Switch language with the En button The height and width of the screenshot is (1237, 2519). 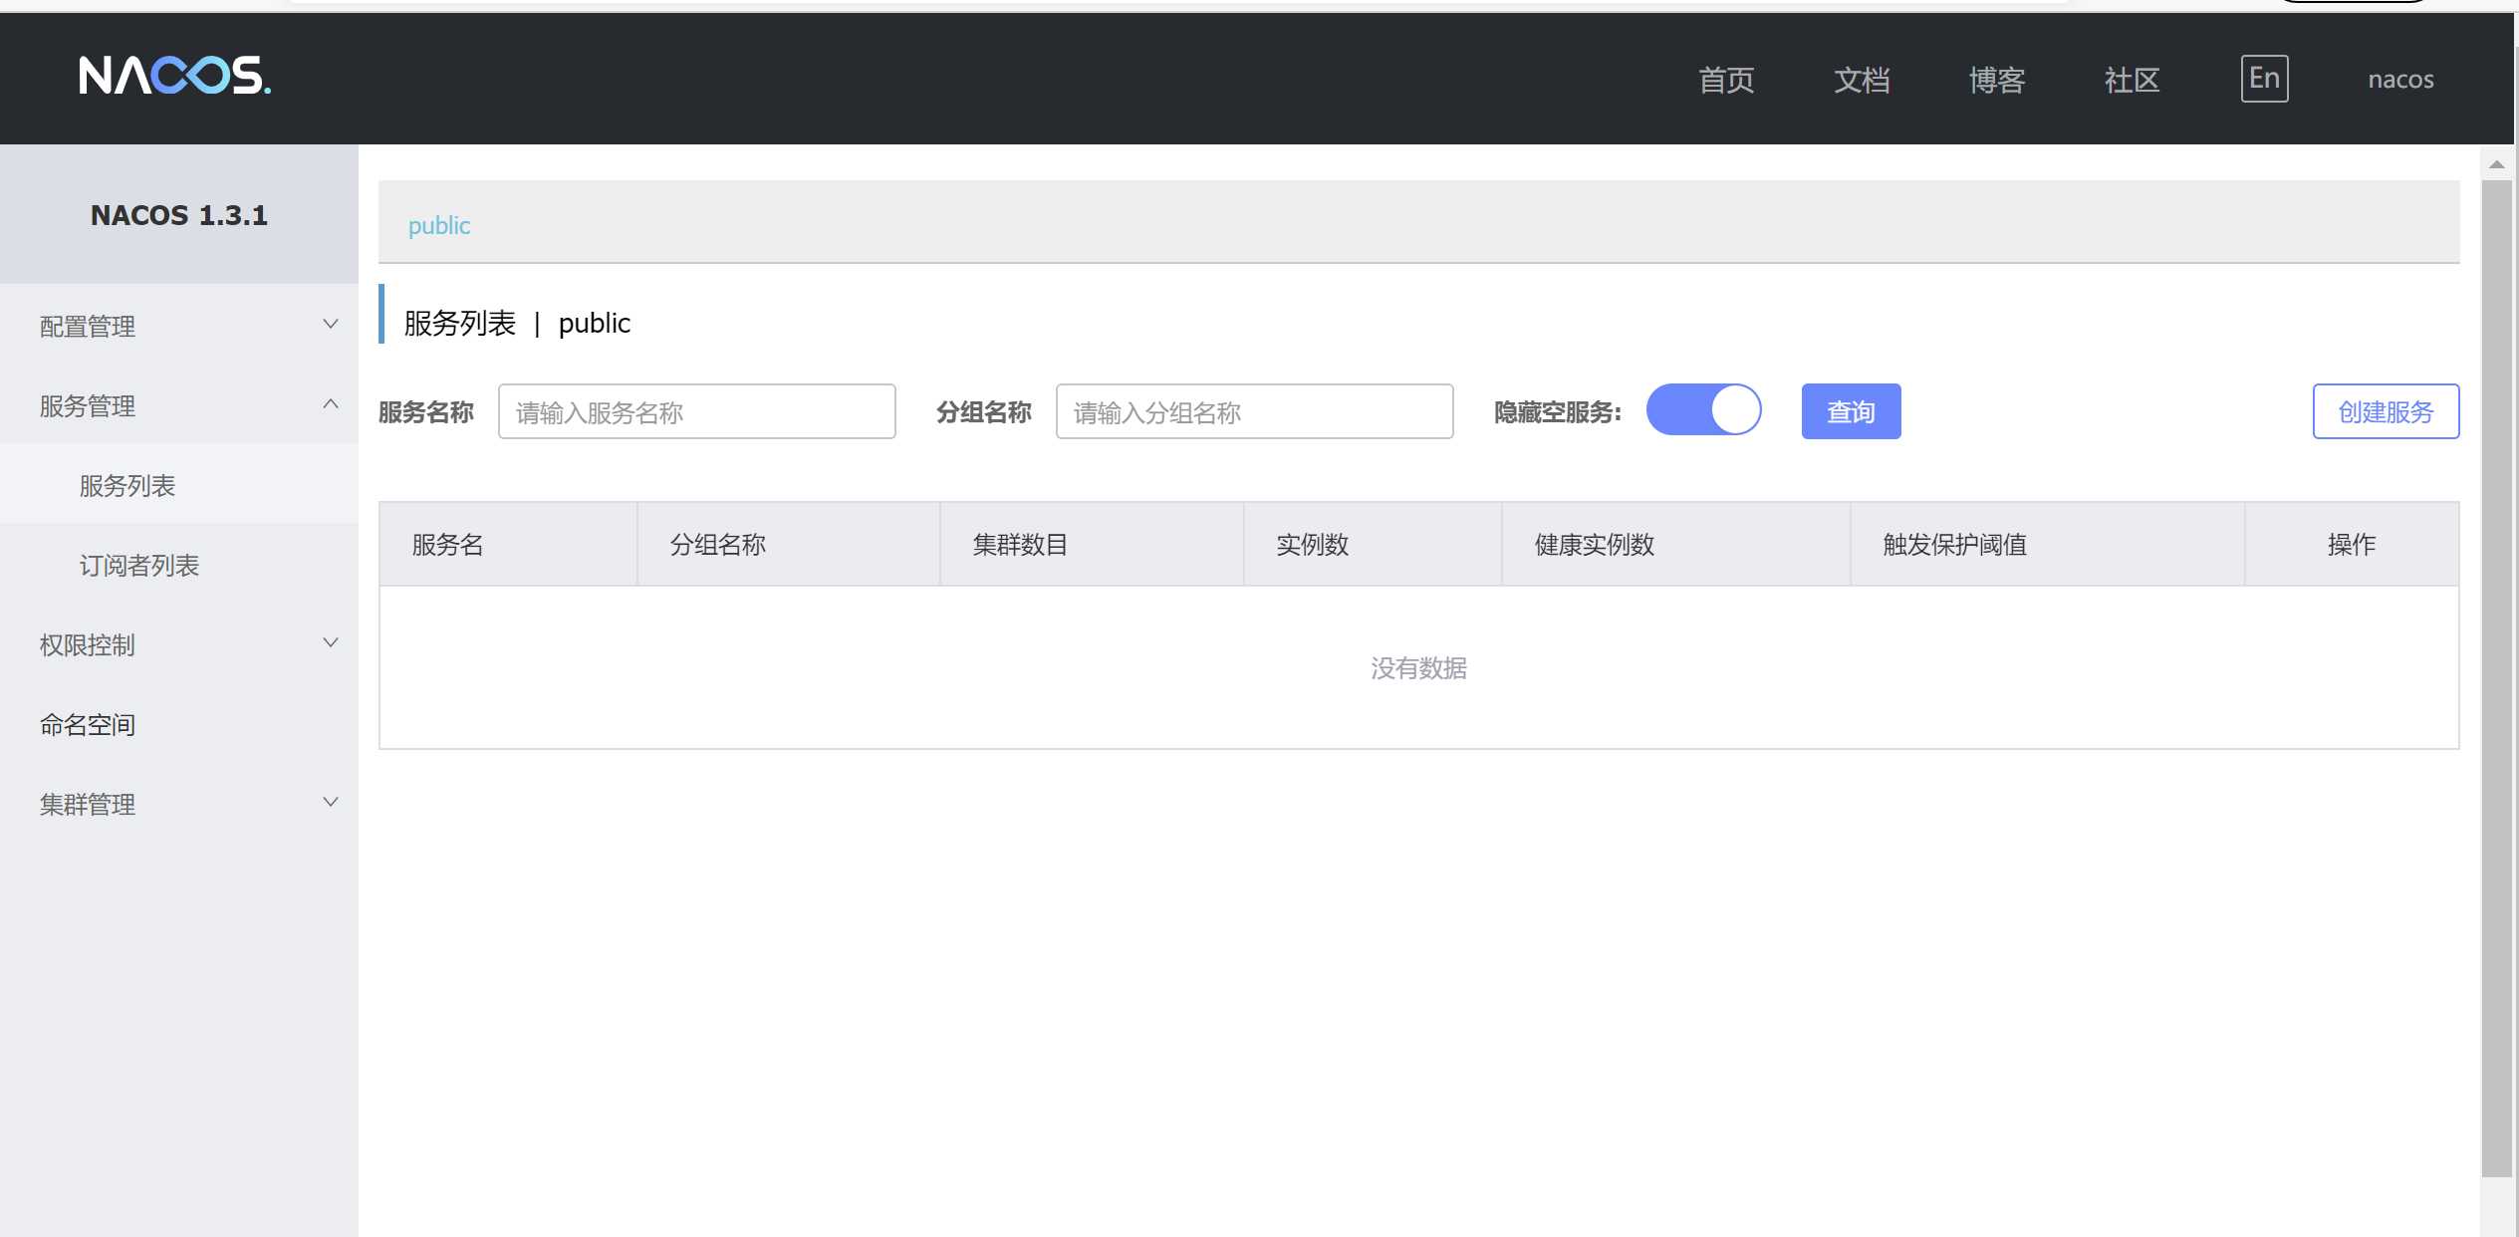point(2264,79)
